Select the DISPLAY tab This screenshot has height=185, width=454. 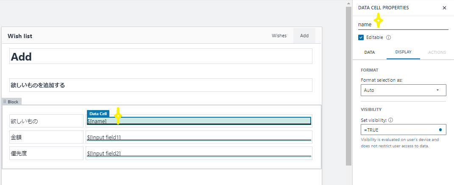[x=403, y=52]
